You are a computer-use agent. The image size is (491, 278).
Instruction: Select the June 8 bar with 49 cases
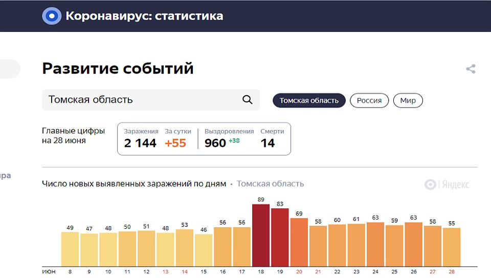click(x=70, y=249)
